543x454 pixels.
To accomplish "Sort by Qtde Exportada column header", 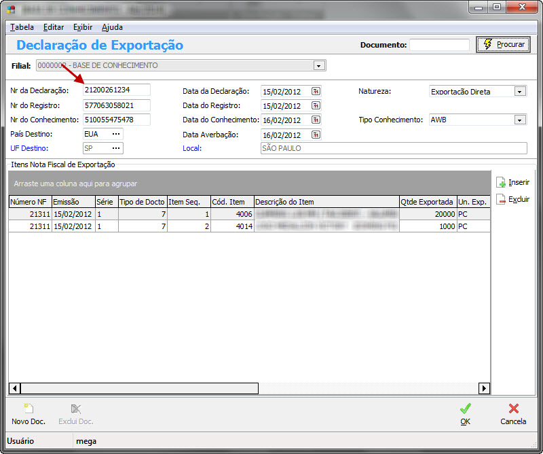I will tap(427, 202).
